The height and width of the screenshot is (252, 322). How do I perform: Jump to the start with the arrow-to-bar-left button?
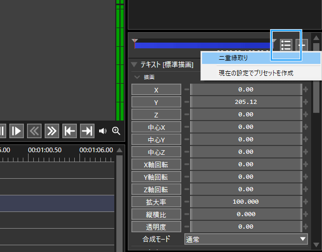70,131
